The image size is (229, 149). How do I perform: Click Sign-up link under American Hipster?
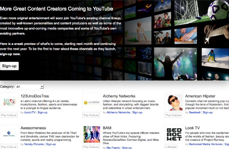[208, 112]
